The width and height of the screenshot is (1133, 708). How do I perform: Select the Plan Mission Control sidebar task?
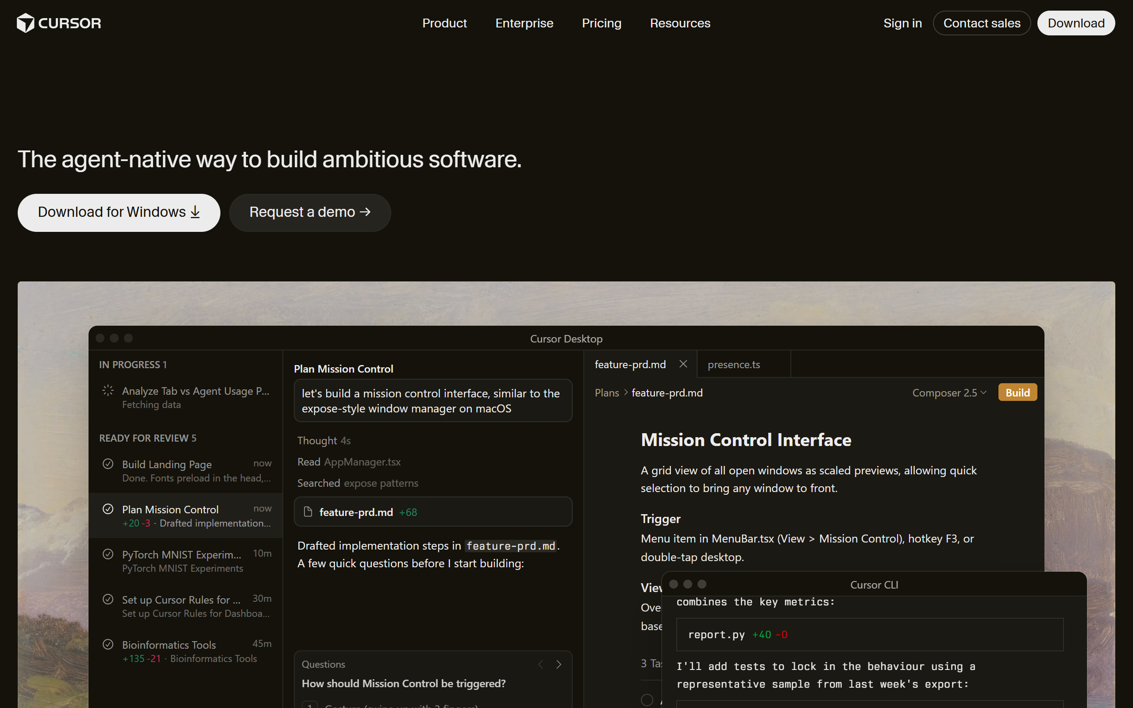pos(186,516)
